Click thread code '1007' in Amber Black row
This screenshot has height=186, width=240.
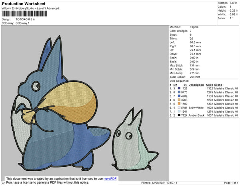pyautogui.click(x=210, y=115)
